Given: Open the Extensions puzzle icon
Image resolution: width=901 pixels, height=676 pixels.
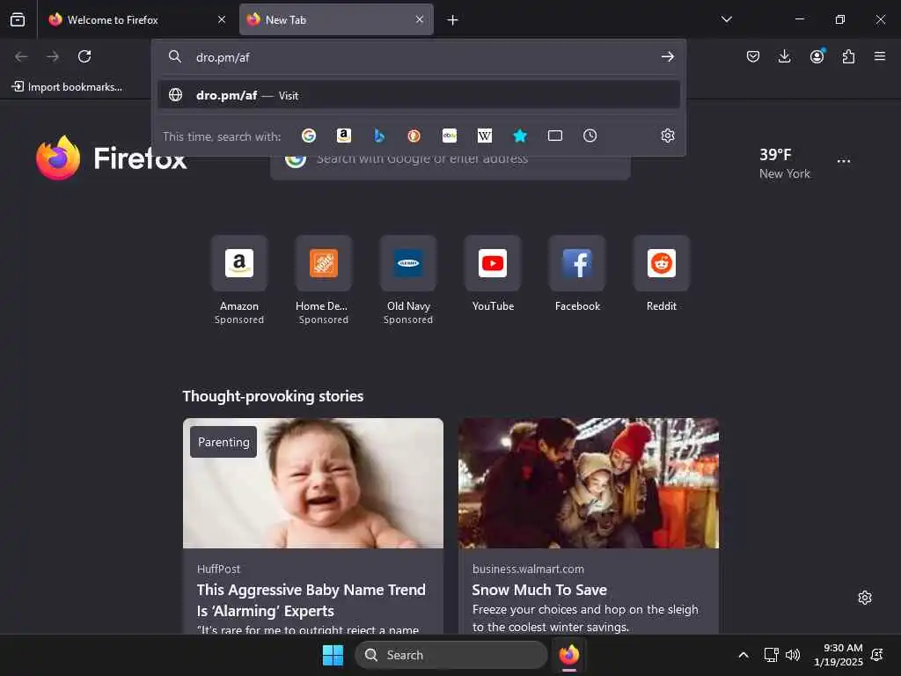Looking at the screenshot, I should 848,56.
